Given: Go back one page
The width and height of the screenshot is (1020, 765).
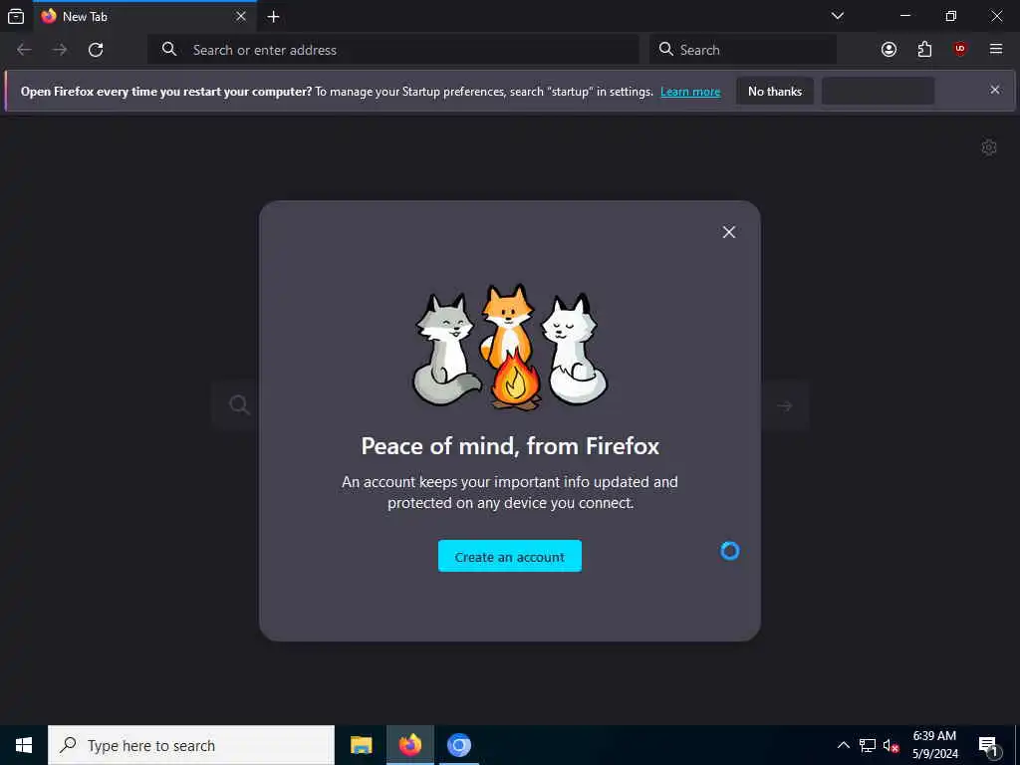Looking at the screenshot, I should click(x=24, y=50).
